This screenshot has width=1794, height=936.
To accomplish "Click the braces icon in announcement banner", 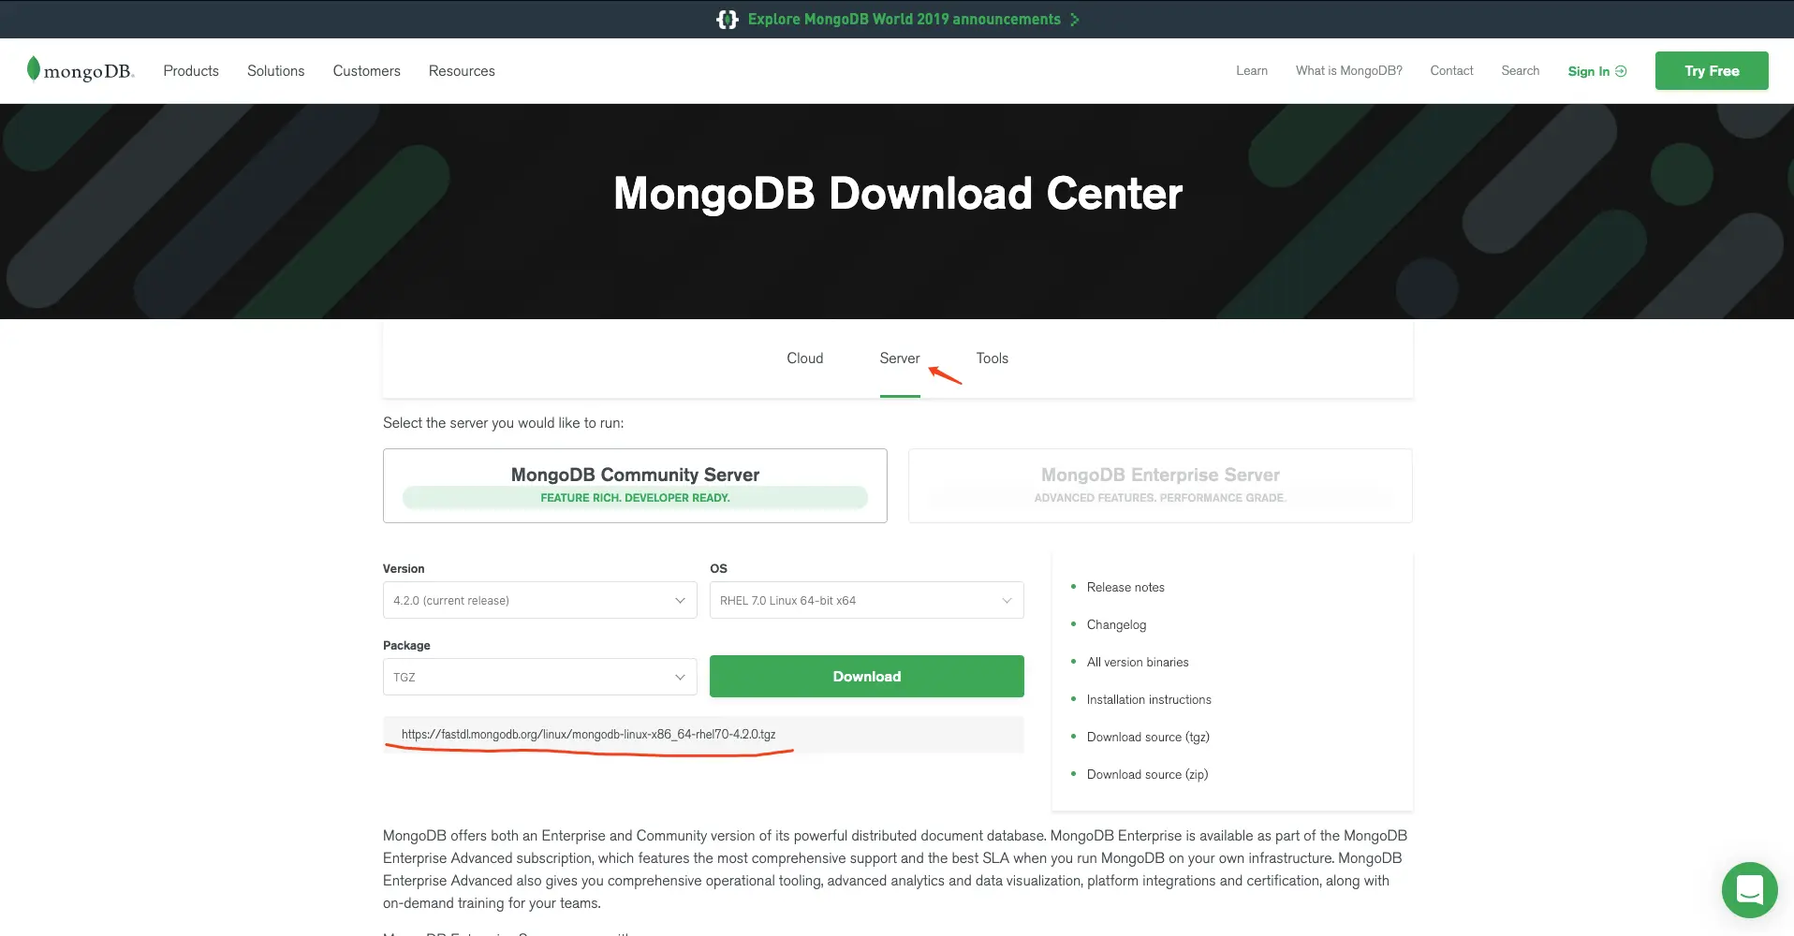I will pyautogui.click(x=728, y=20).
